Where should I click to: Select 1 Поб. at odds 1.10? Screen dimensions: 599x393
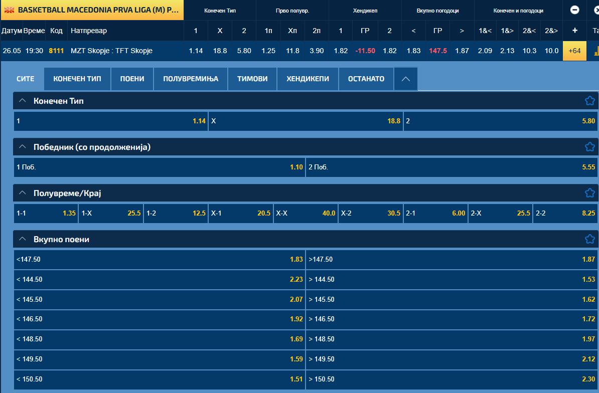tap(160, 167)
